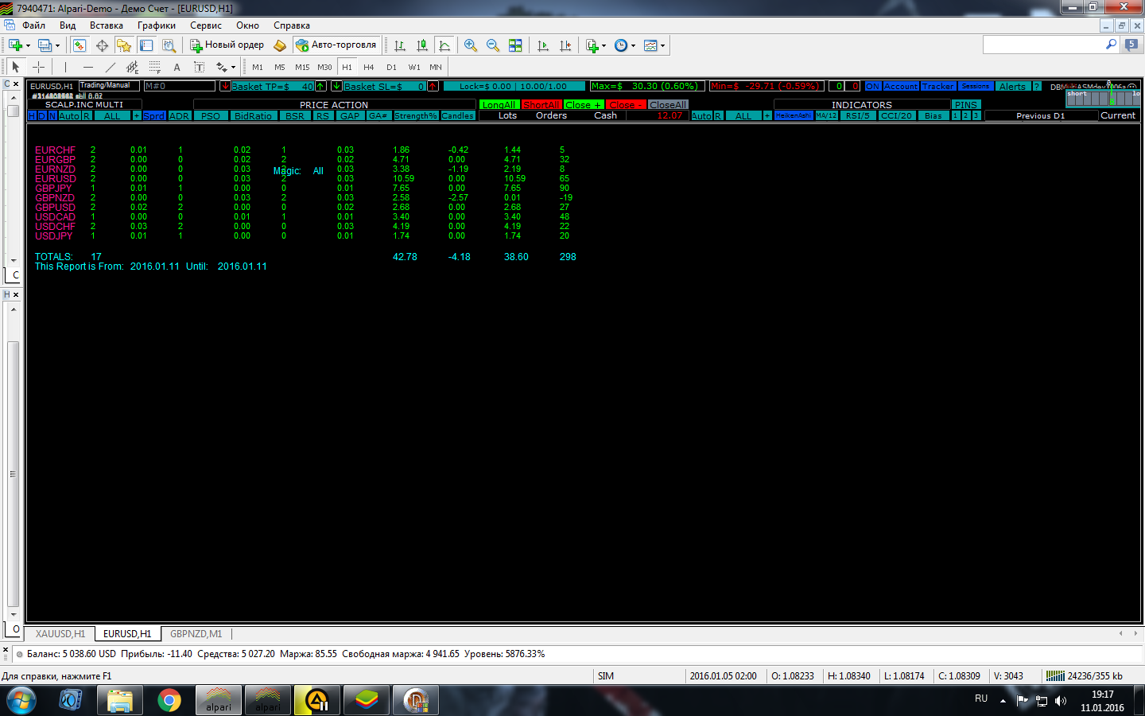The image size is (1145, 716).
Task: Switch to the GBPNZD,M1 chart tab
Action: pyautogui.click(x=196, y=634)
